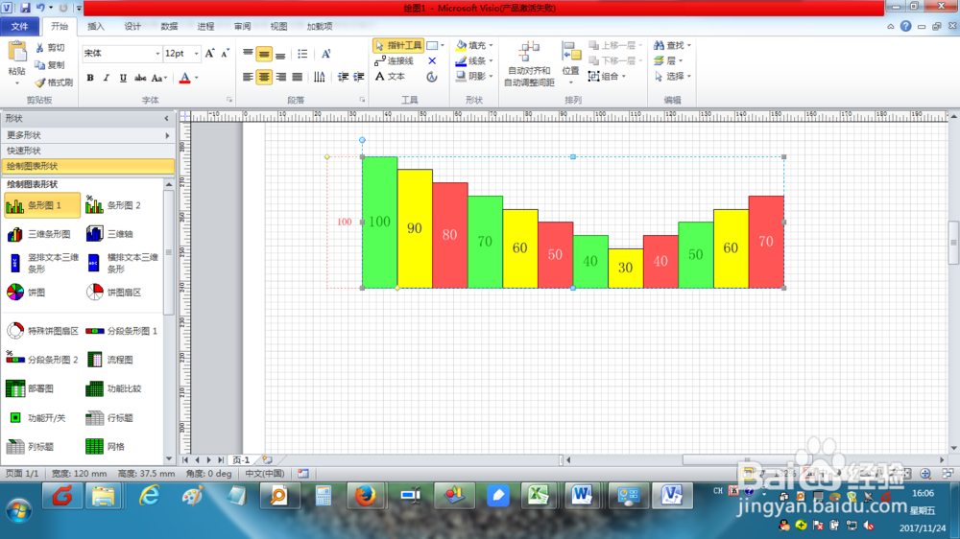Expand More Shapes menu
Viewport: 960px width, 539px height.
87,135
